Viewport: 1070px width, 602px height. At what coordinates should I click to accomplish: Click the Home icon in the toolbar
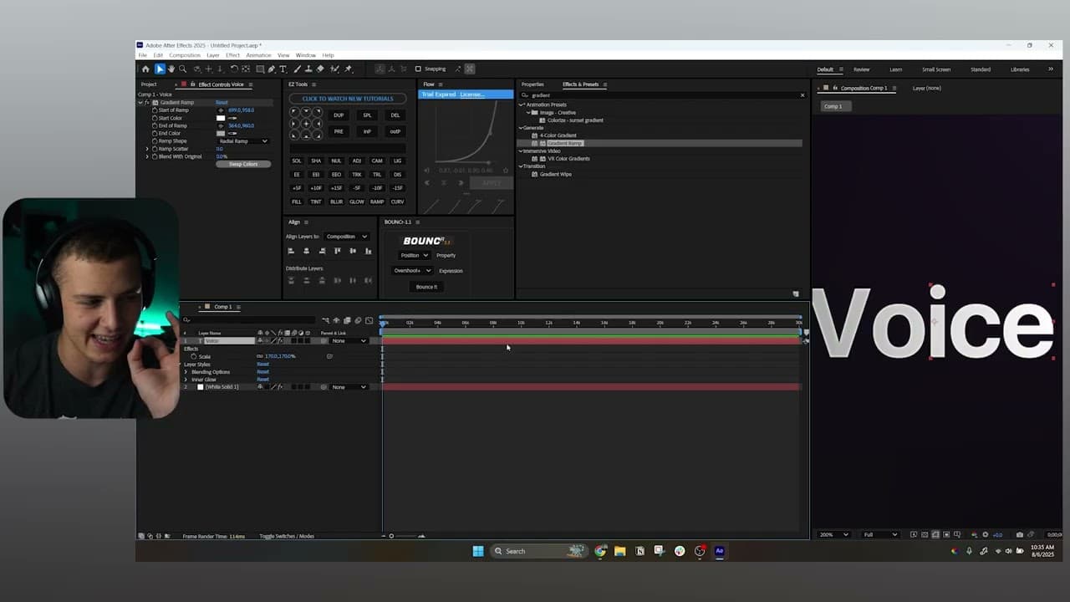pyautogui.click(x=145, y=69)
